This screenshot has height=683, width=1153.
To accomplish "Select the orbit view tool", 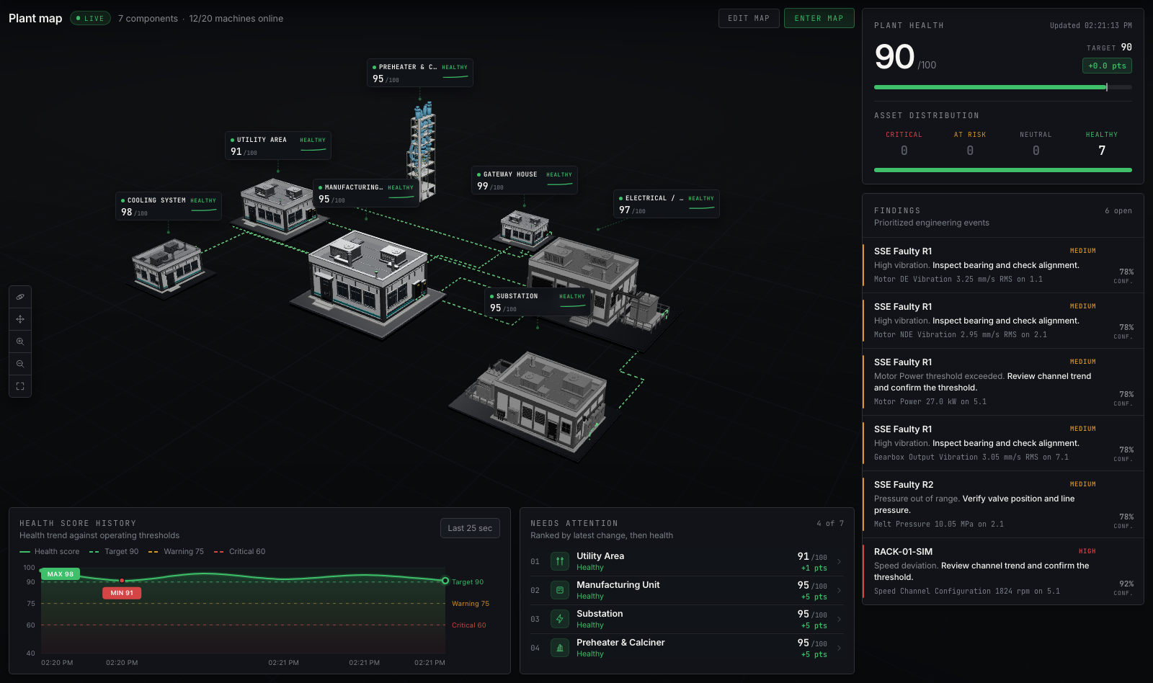I will [x=20, y=297].
